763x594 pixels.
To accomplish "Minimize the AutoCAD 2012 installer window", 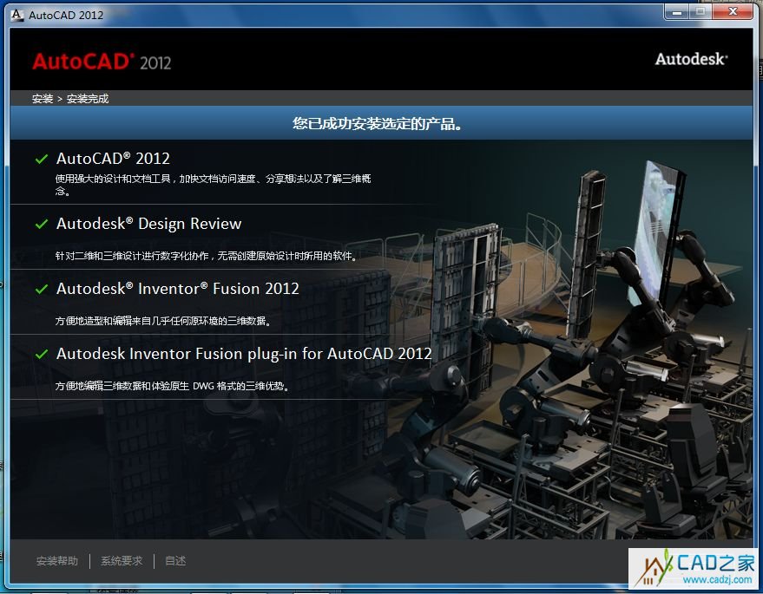I will (x=677, y=13).
